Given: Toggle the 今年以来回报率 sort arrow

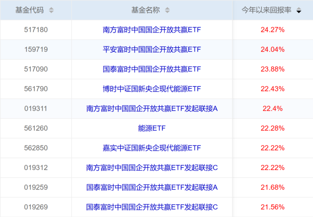Looking at the screenshot, I should 299,10.
